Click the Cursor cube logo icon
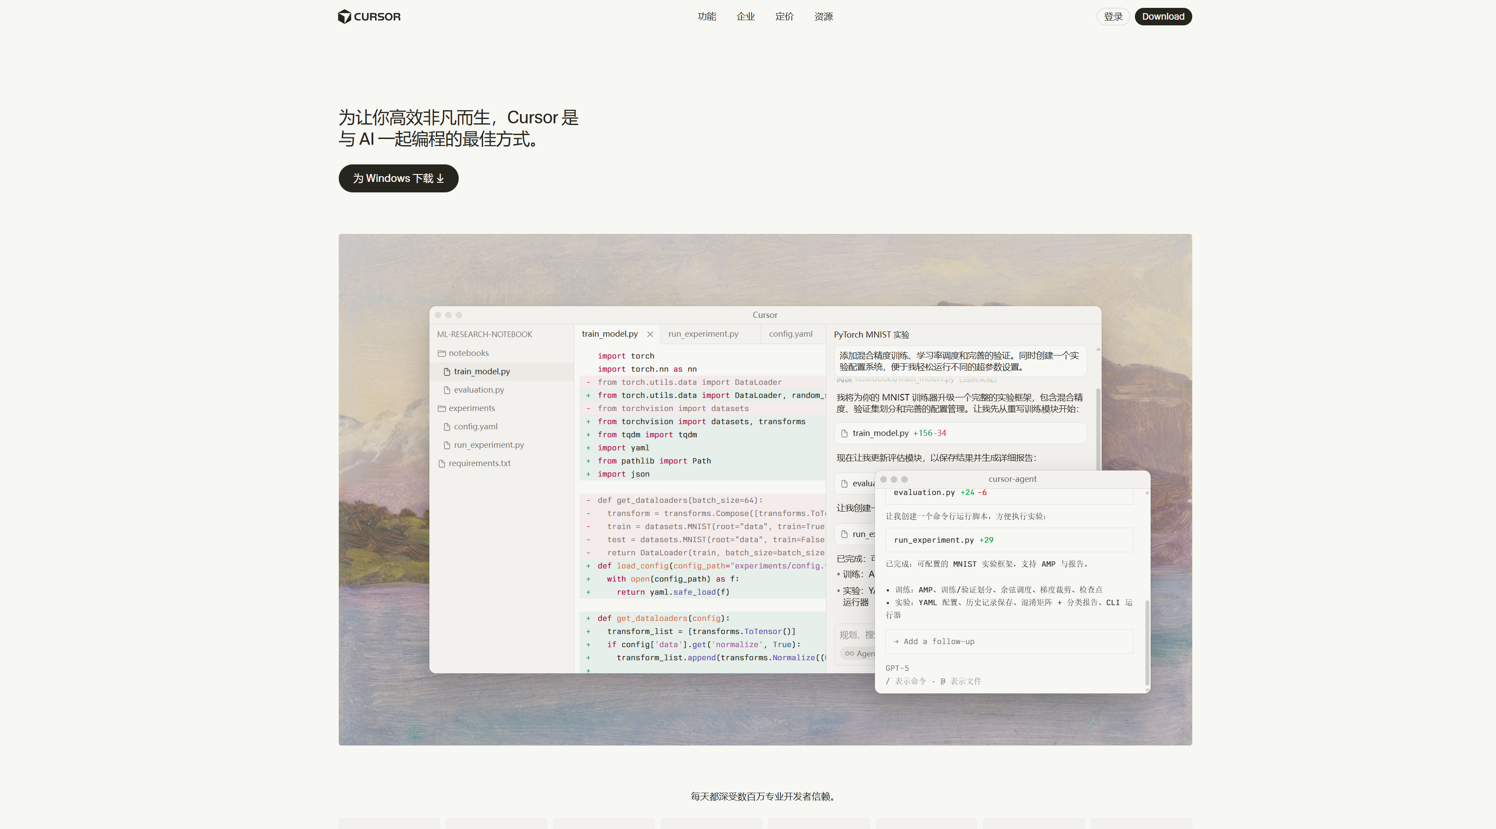This screenshot has width=1496, height=829. [344, 17]
